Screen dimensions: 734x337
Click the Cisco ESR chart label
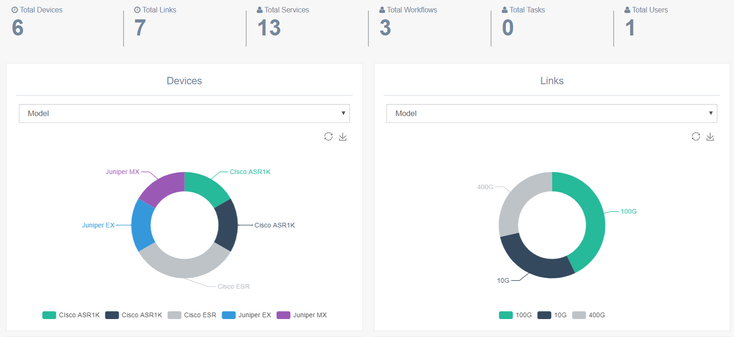coord(234,286)
